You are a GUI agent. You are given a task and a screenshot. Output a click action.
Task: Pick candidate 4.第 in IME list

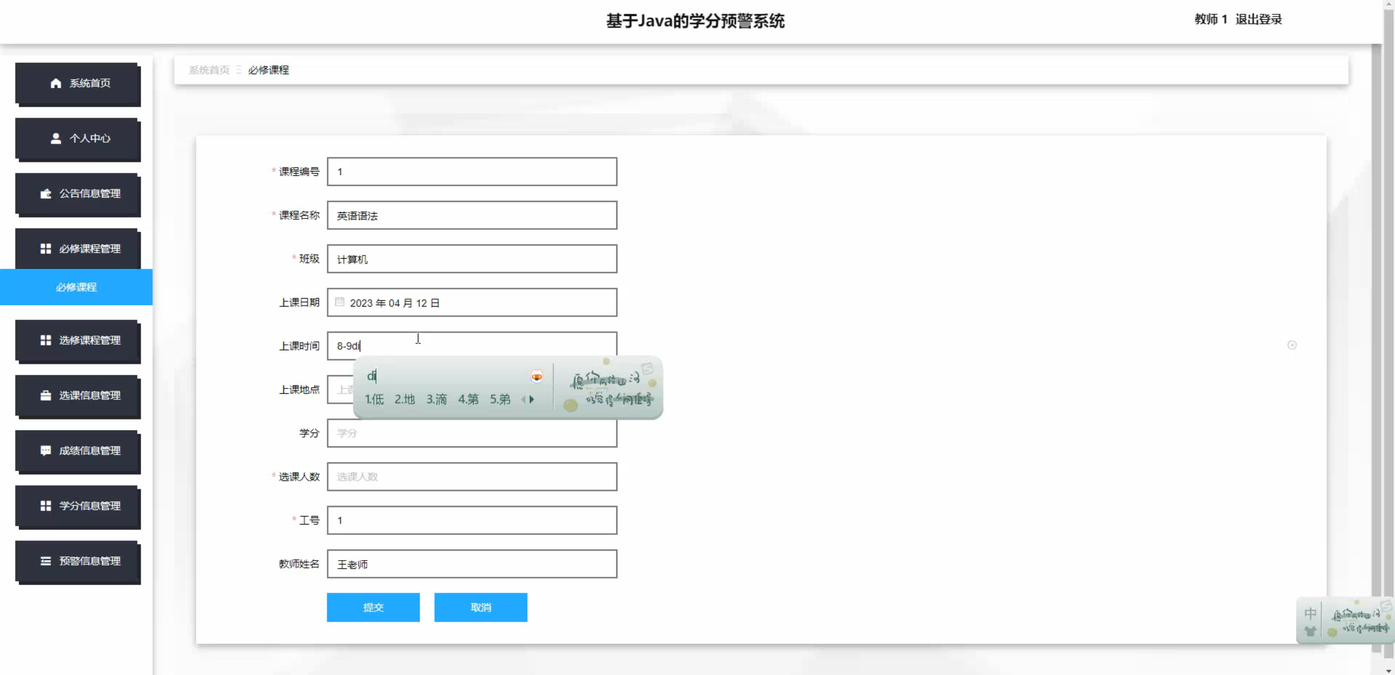click(468, 399)
